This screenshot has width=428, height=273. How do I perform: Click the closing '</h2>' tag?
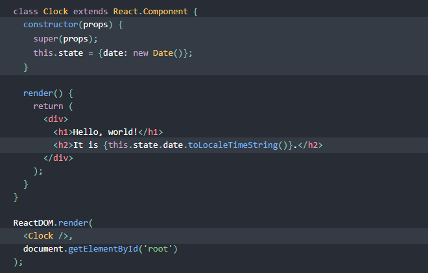coord(309,145)
